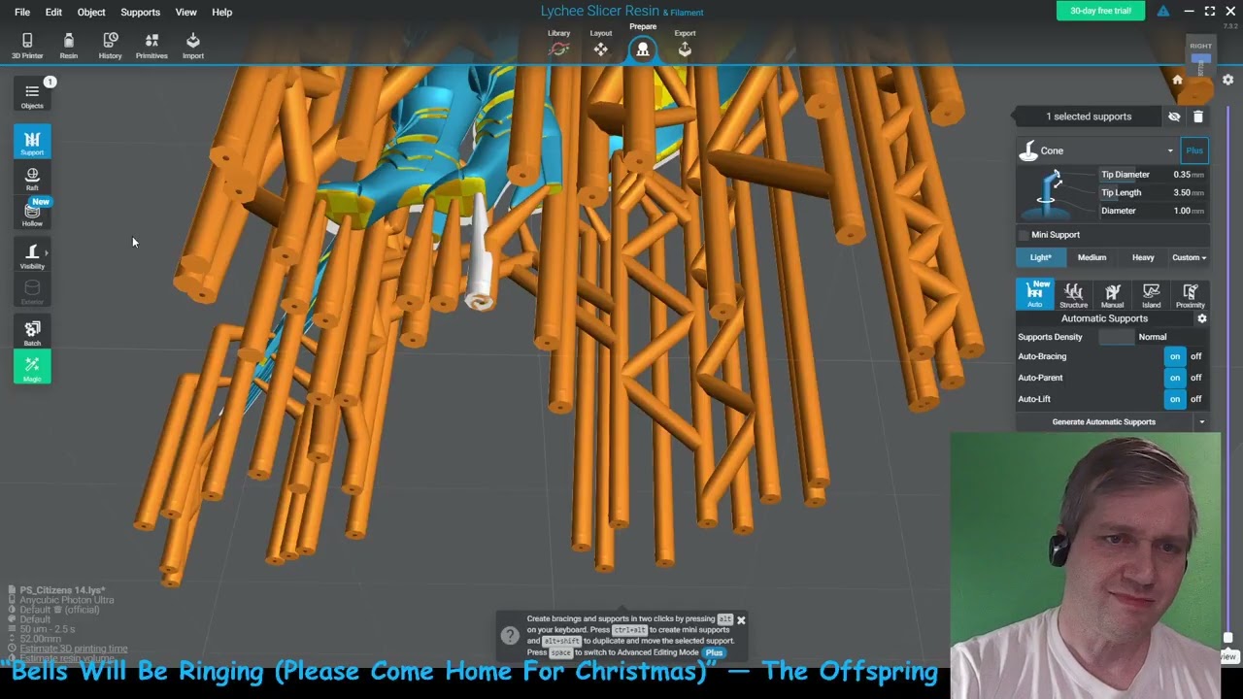
Task: Click the Plus button beside Cone
Action: coord(1194,150)
